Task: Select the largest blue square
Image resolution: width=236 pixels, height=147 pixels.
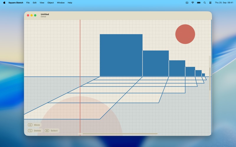Action: tap(121, 55)
